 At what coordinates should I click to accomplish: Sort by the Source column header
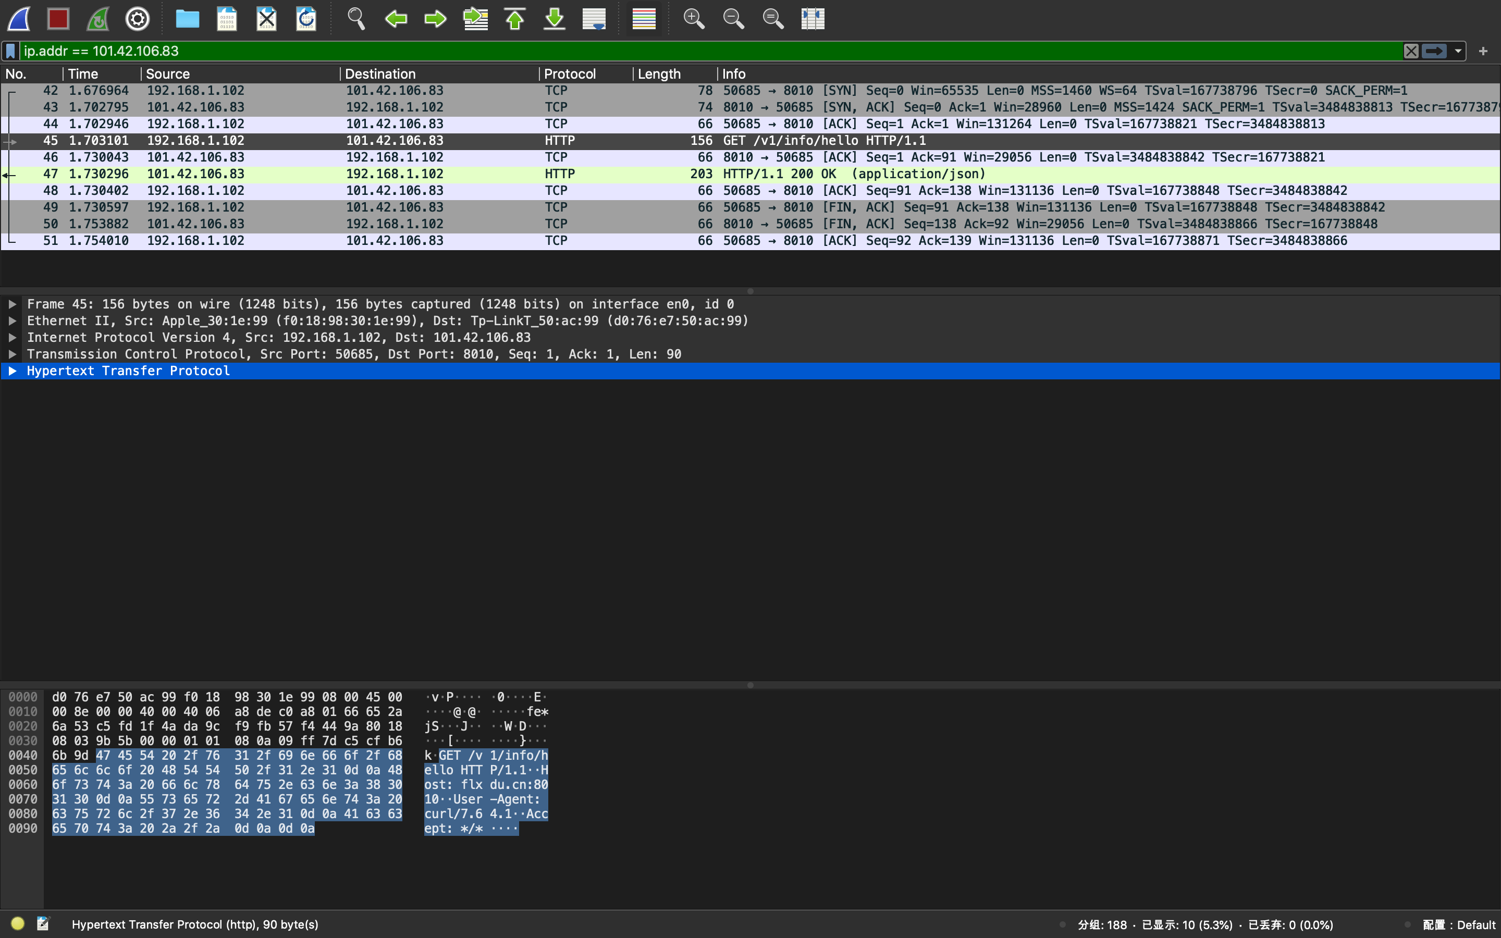(x=241, y=74)
